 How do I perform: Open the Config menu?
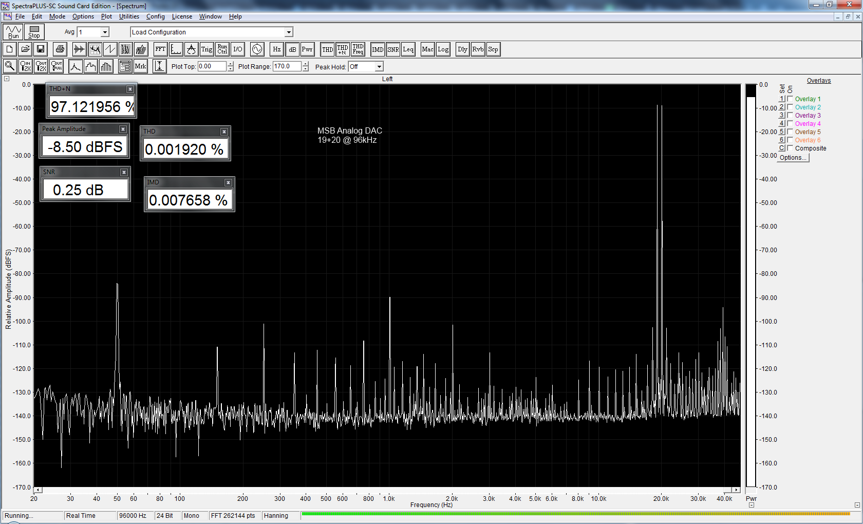pos(155,16)
